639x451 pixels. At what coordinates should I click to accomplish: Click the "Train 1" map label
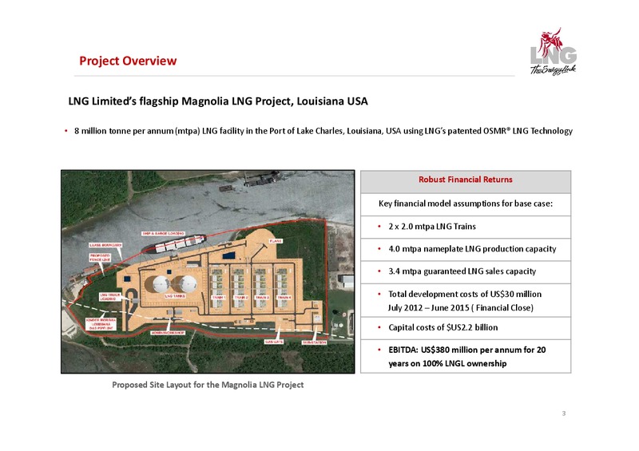(x=218, y=298)
